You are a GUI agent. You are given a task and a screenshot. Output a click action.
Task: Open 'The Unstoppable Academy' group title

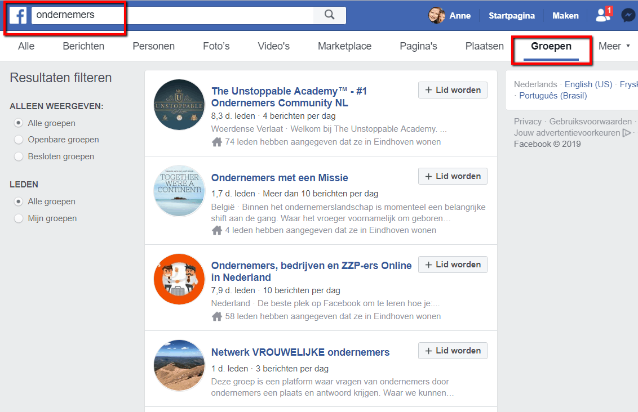click(x=289, y=97)
